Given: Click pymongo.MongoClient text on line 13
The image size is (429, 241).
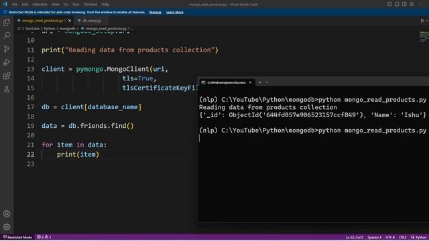Looking at the screenshot, I should (113, 69).
